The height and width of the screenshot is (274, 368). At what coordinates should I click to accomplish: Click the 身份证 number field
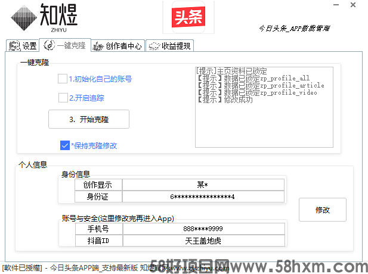point(203,197)
